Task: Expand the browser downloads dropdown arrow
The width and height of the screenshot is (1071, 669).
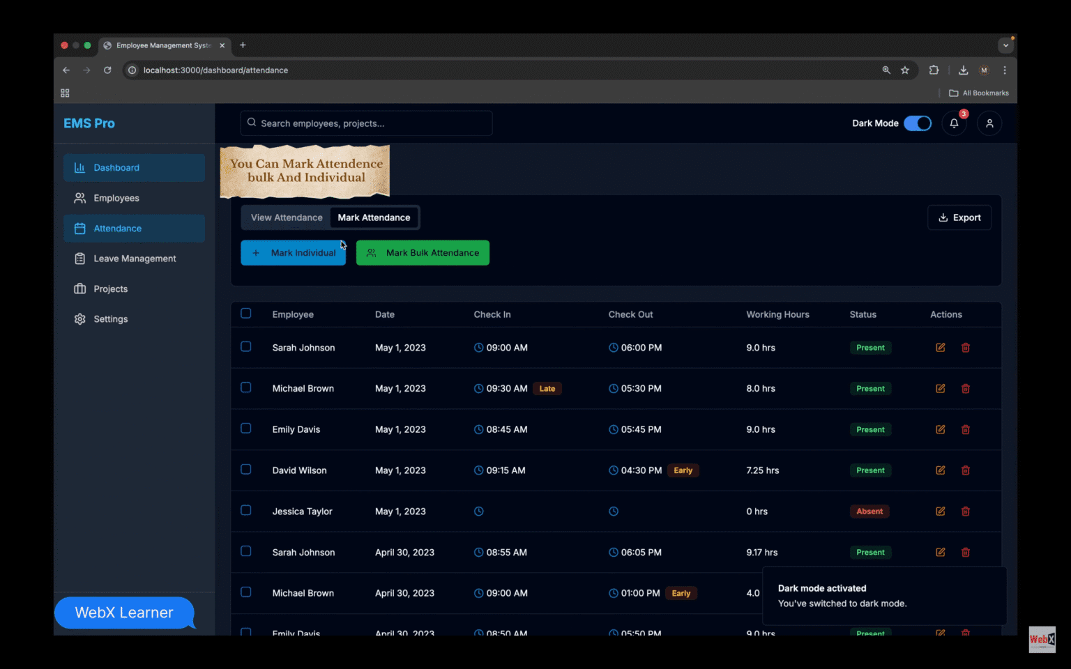Action: pos(1006,45)
